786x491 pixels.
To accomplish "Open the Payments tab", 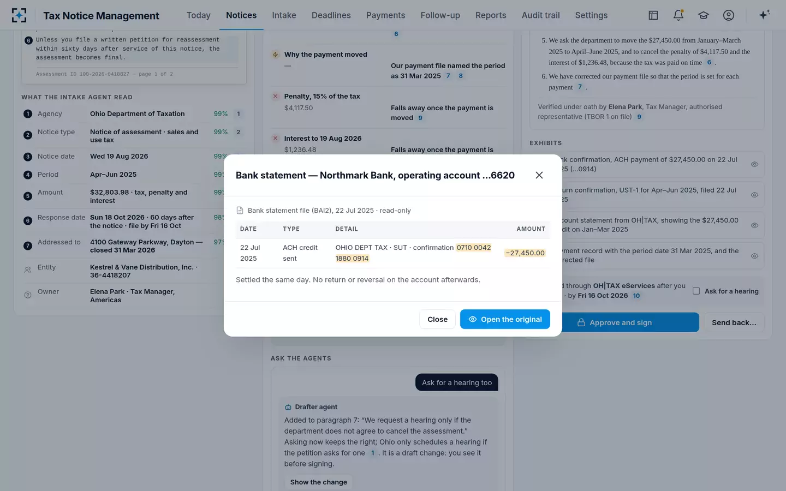I will (x=386, y=15).
